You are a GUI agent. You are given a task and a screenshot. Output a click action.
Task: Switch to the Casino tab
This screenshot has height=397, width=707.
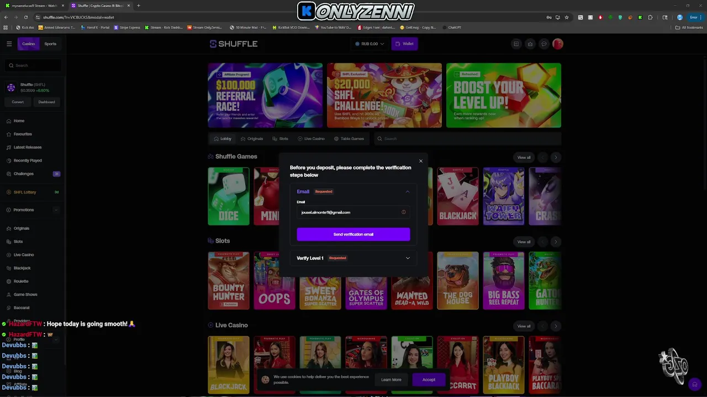click(28, 44)
